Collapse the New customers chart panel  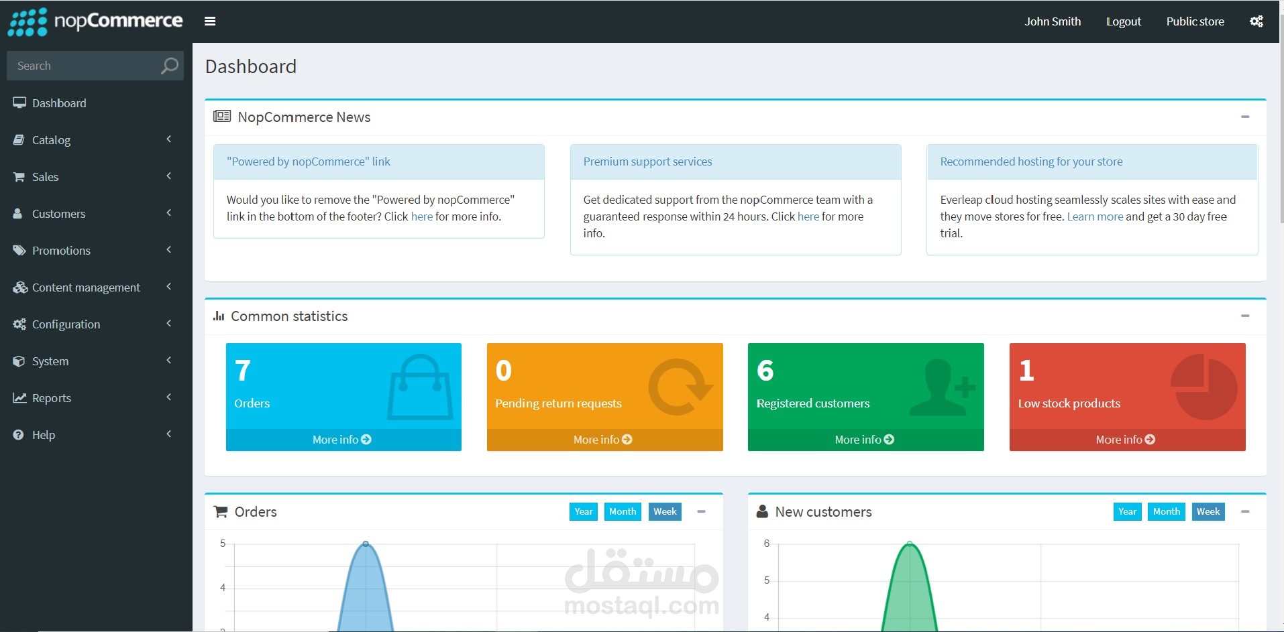point(1245,512)
